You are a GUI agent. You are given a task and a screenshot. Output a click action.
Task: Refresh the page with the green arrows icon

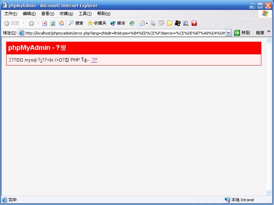coord(53,23)
